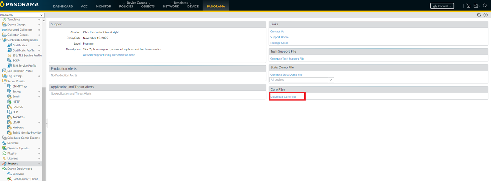Collapse the Certificate Management tree node
The width and height of the screenshot is (491, 181).
pos(1,40)
